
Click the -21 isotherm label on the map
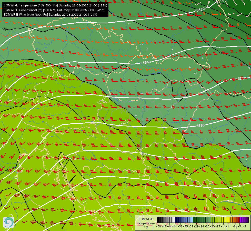tap(61, 68)
